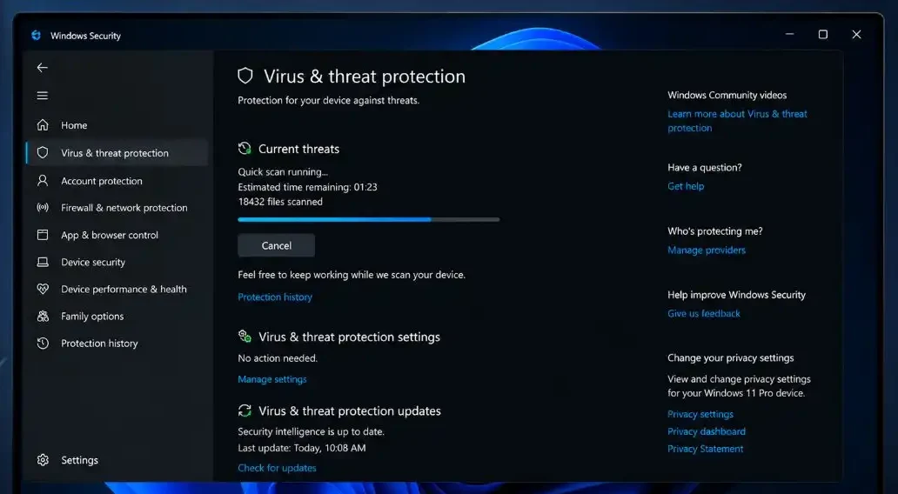The width and height of the screenshot is (898, 494).
Task: Click the Firewall network signal icon
Action: pyautogui.click(x=43, y=207)
